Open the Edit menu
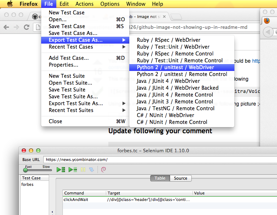 point(64,4)
